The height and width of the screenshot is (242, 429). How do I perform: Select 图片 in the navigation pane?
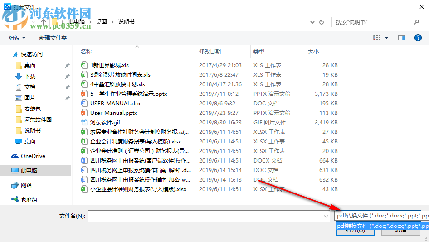30,98
